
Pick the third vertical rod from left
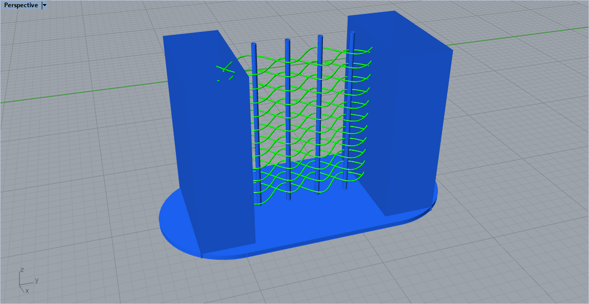pos(319,114)
